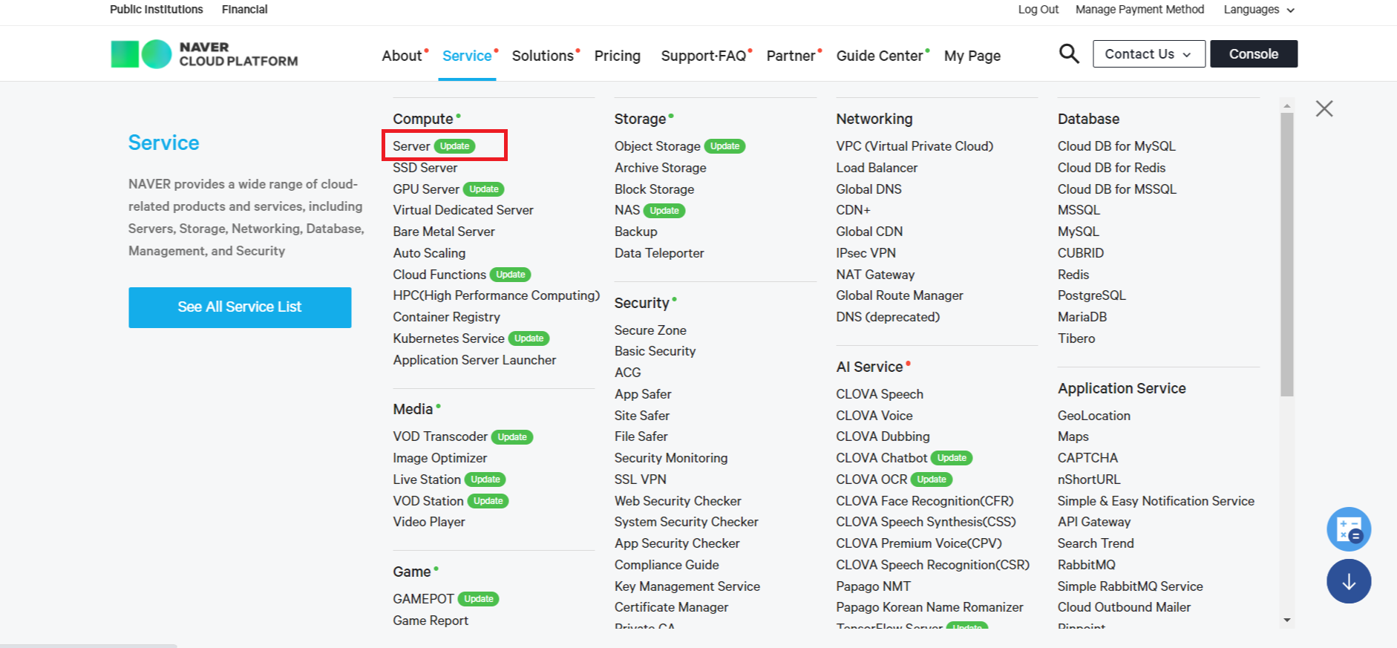Go to the Pricing menu
This screenshot has width=1397, height=648.
click(617, 56)
